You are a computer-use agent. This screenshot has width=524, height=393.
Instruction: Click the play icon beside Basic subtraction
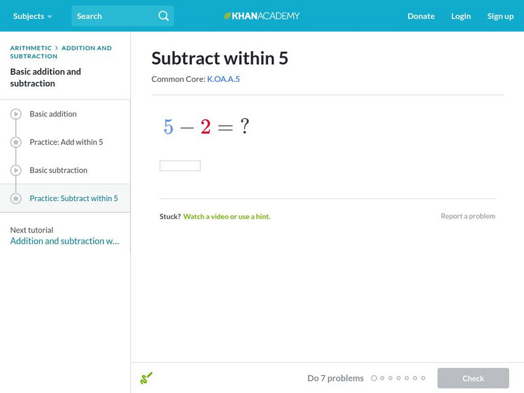[16, 170]
